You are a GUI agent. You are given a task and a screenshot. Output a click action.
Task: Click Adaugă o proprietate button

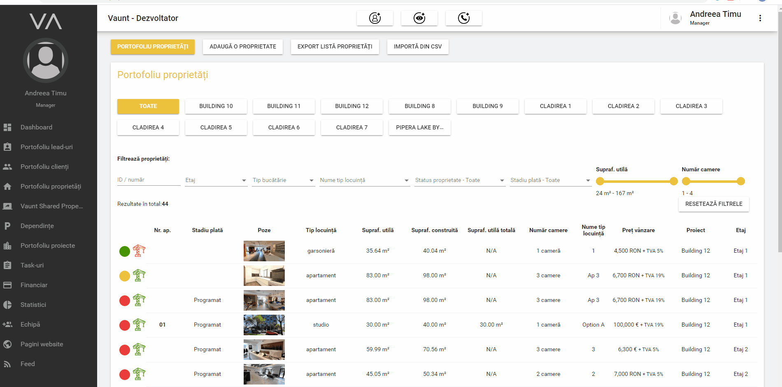243,46
